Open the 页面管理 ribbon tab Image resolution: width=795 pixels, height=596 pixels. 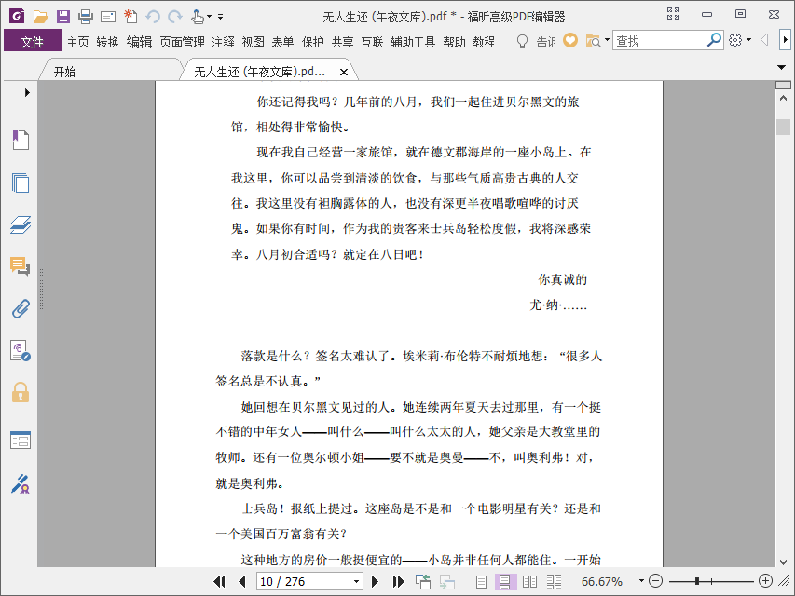tap(182, 42)
